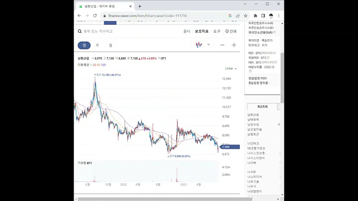Viewport: 358px width, 201px height.
Task: Click the share page icon
Action: tap(238, 16)
